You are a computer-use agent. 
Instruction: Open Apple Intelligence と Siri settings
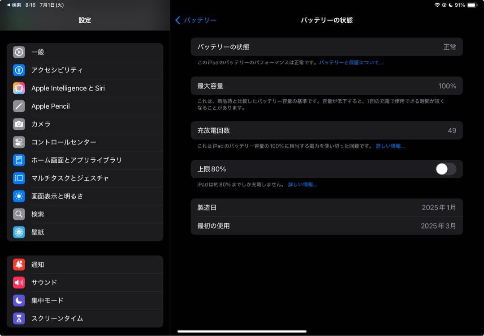tap(18, 88)
